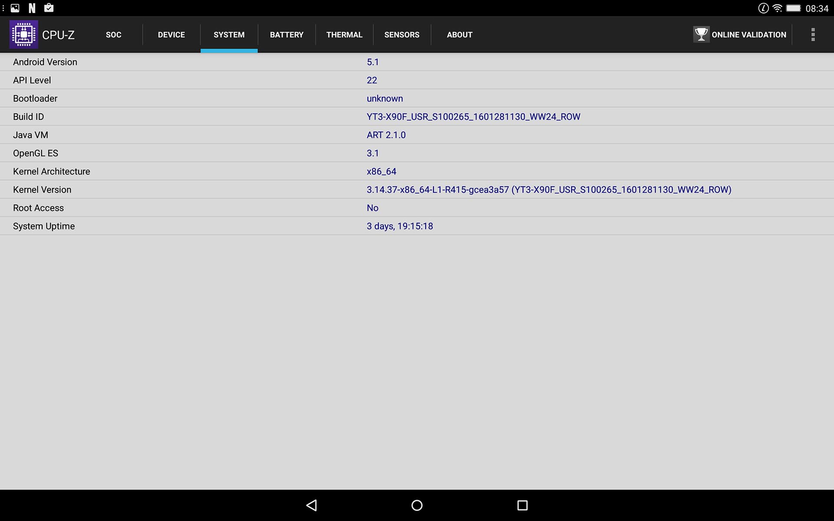
Task: Tap the circular clock-like icon beside the Wi-Fi icon
Action: coord(763,8)
